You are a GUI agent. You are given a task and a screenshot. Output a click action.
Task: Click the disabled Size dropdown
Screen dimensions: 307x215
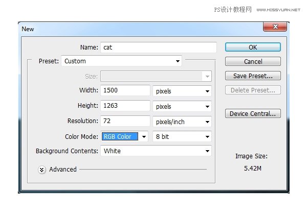tap(156, 76)
